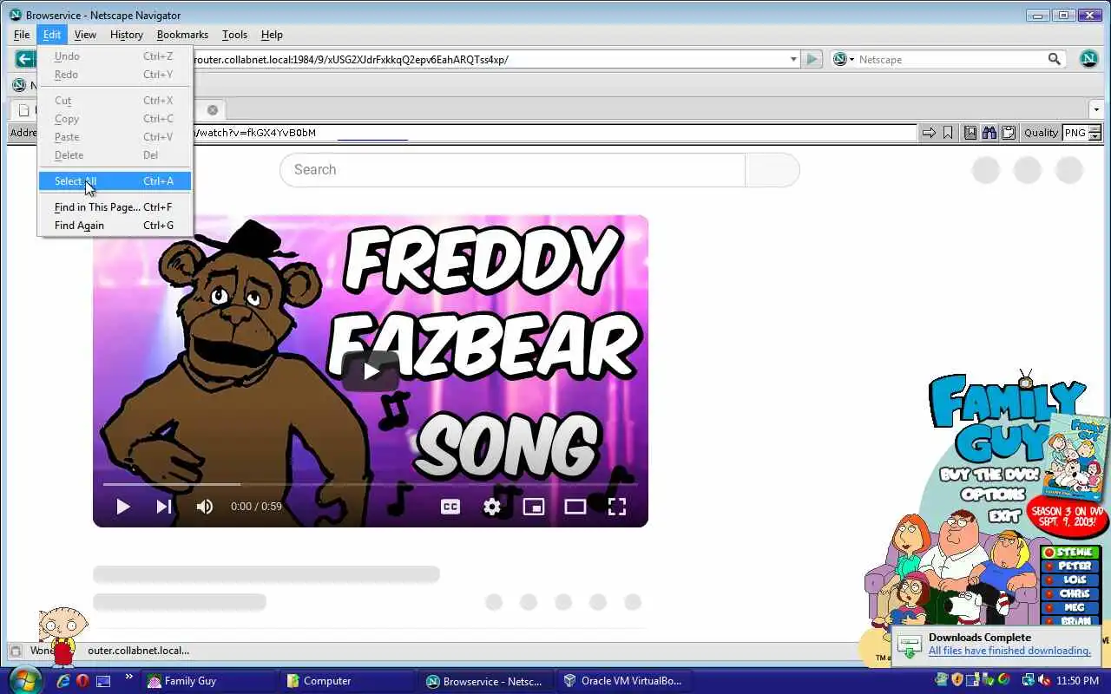Switch to Family Guy taskbar button
The height and width of the screenshot is (694, 1111).
point(208,681)
